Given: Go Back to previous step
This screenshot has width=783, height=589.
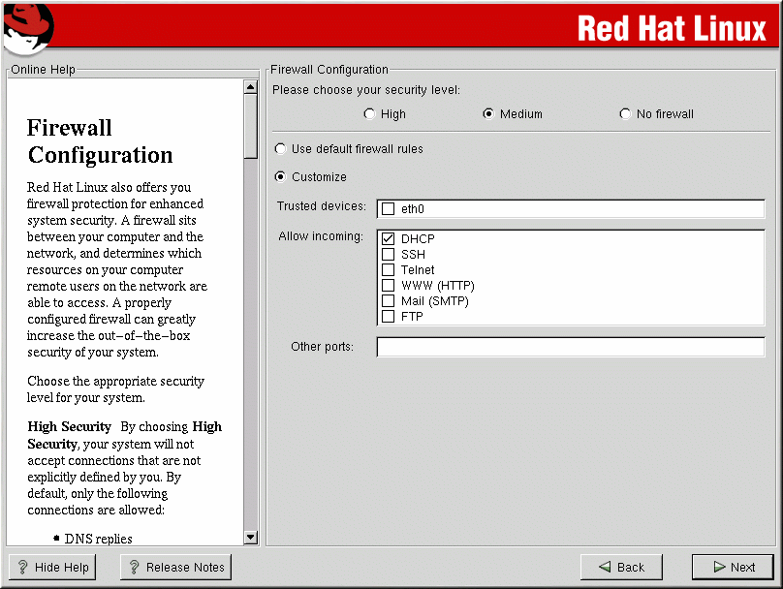Looking at the screenshot, I should [621, 568].
